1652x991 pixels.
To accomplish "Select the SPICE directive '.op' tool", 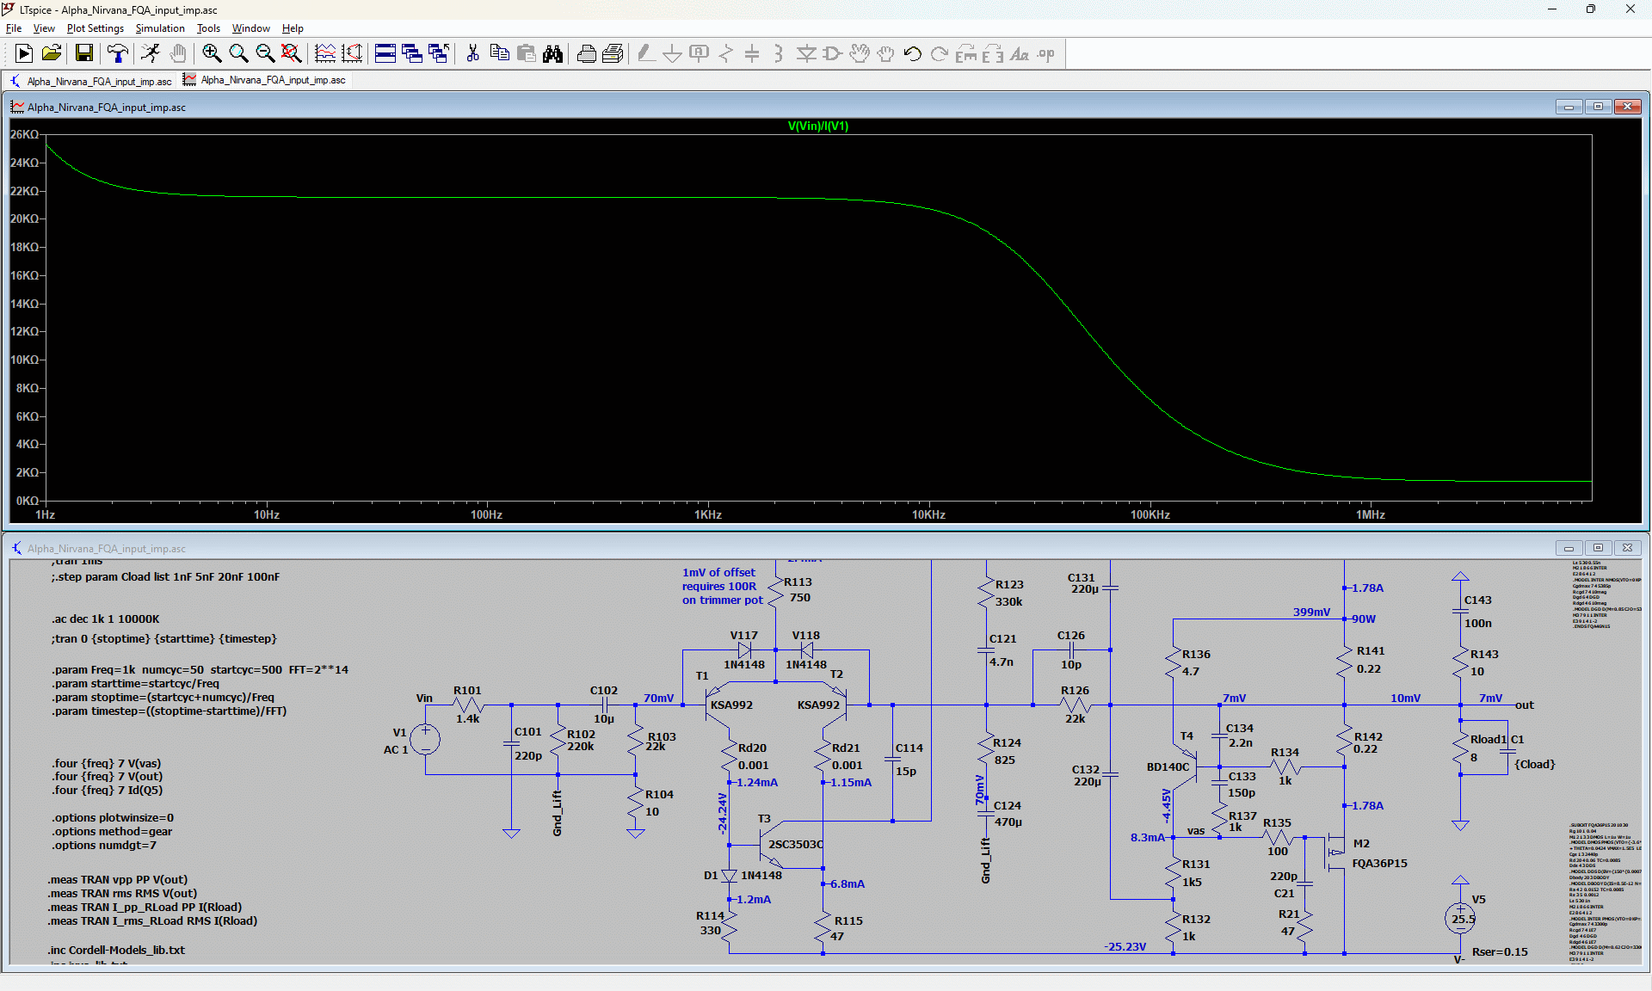I will click(1046, 53).
